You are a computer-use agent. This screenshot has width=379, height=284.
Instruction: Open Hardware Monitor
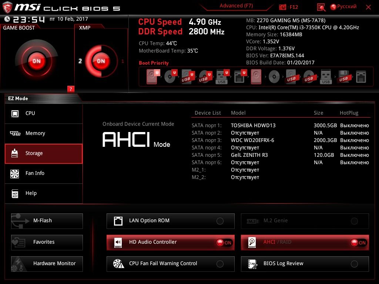[x=47, y=264]
